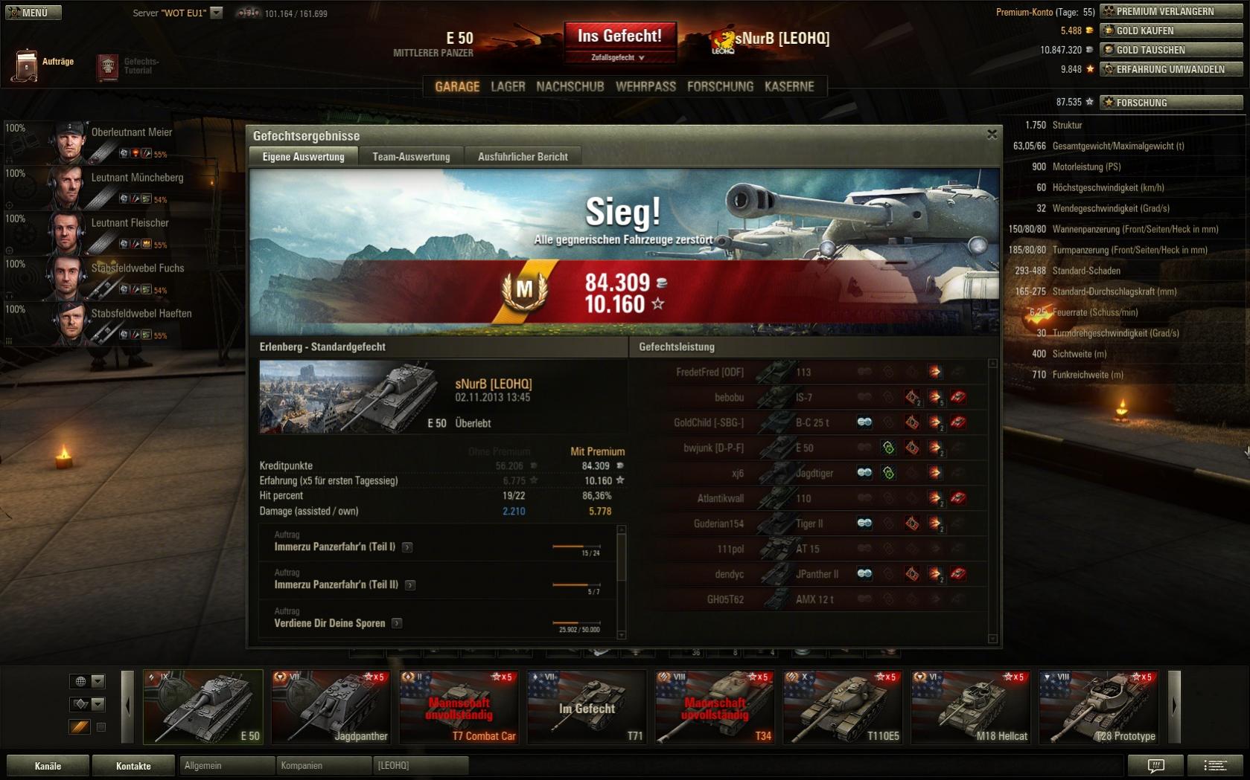Click info icon beside Immerzu Panzerfahr'n (Teil I)

(x=407, y=547)
